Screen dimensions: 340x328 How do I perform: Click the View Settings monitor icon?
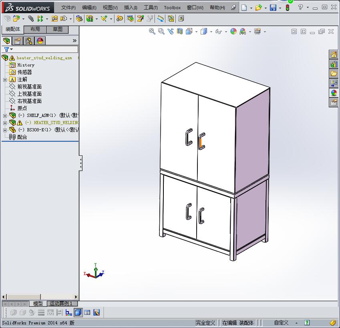(258, 31)
